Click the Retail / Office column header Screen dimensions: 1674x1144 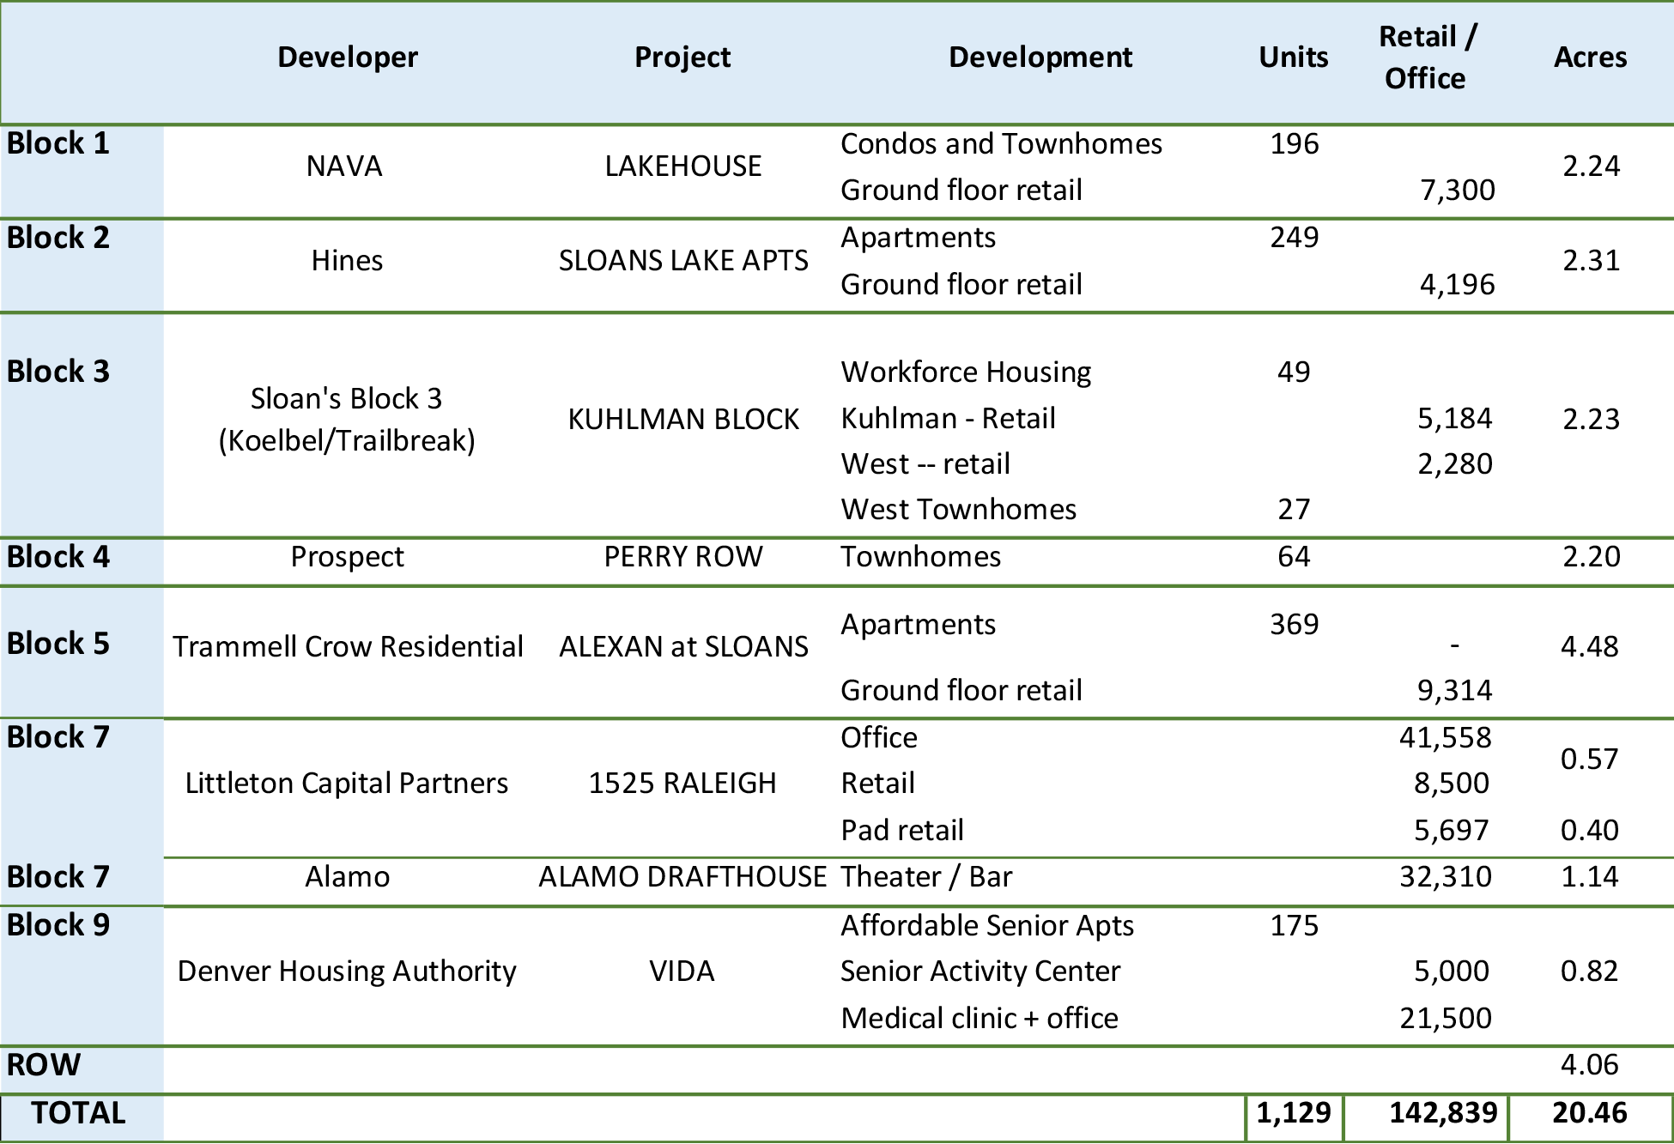pyautogui.click(x=1427, y=58)
